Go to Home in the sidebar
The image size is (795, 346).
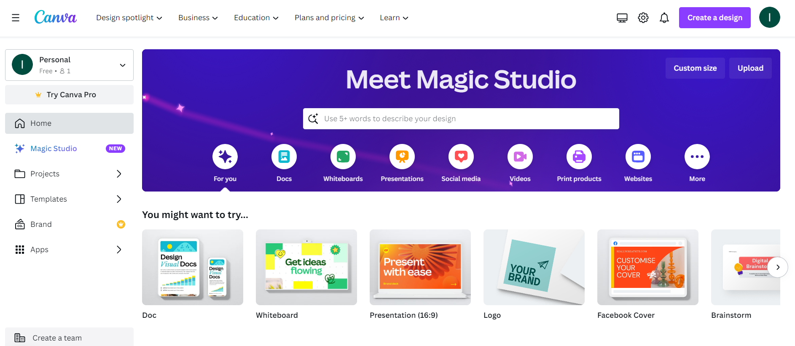[x=69, y=123]
